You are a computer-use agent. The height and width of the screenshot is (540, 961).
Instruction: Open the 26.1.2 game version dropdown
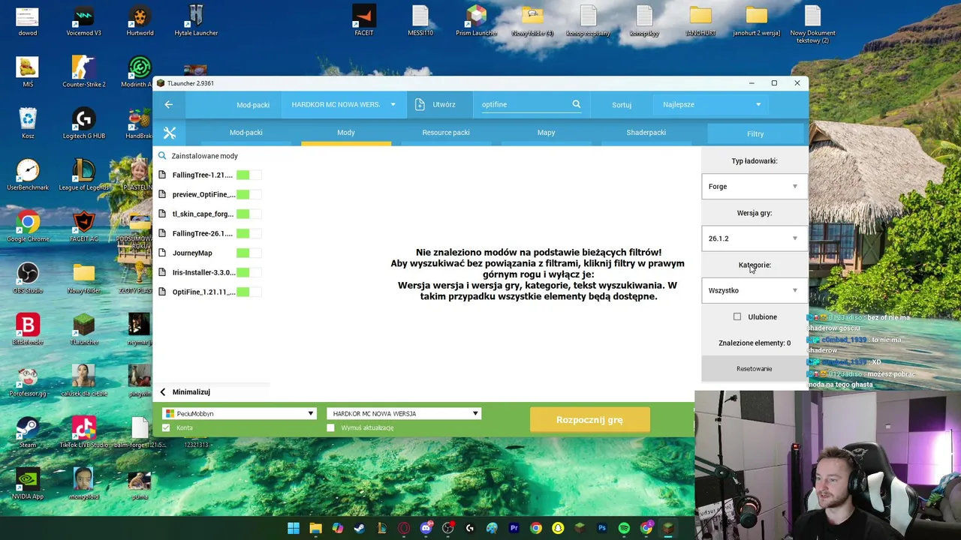[754, 238]
